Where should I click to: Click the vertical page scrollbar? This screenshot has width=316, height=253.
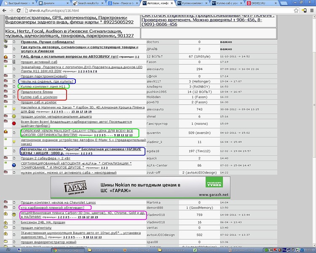(x=314, y=105)
